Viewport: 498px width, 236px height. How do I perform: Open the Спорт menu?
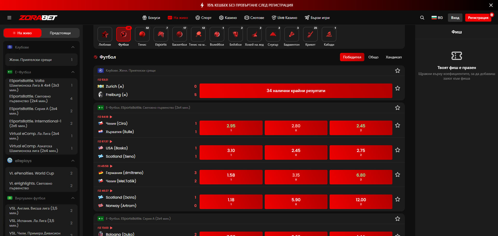203,18
